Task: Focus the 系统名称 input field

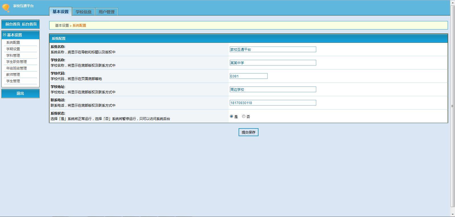Action: coord(273,49)
